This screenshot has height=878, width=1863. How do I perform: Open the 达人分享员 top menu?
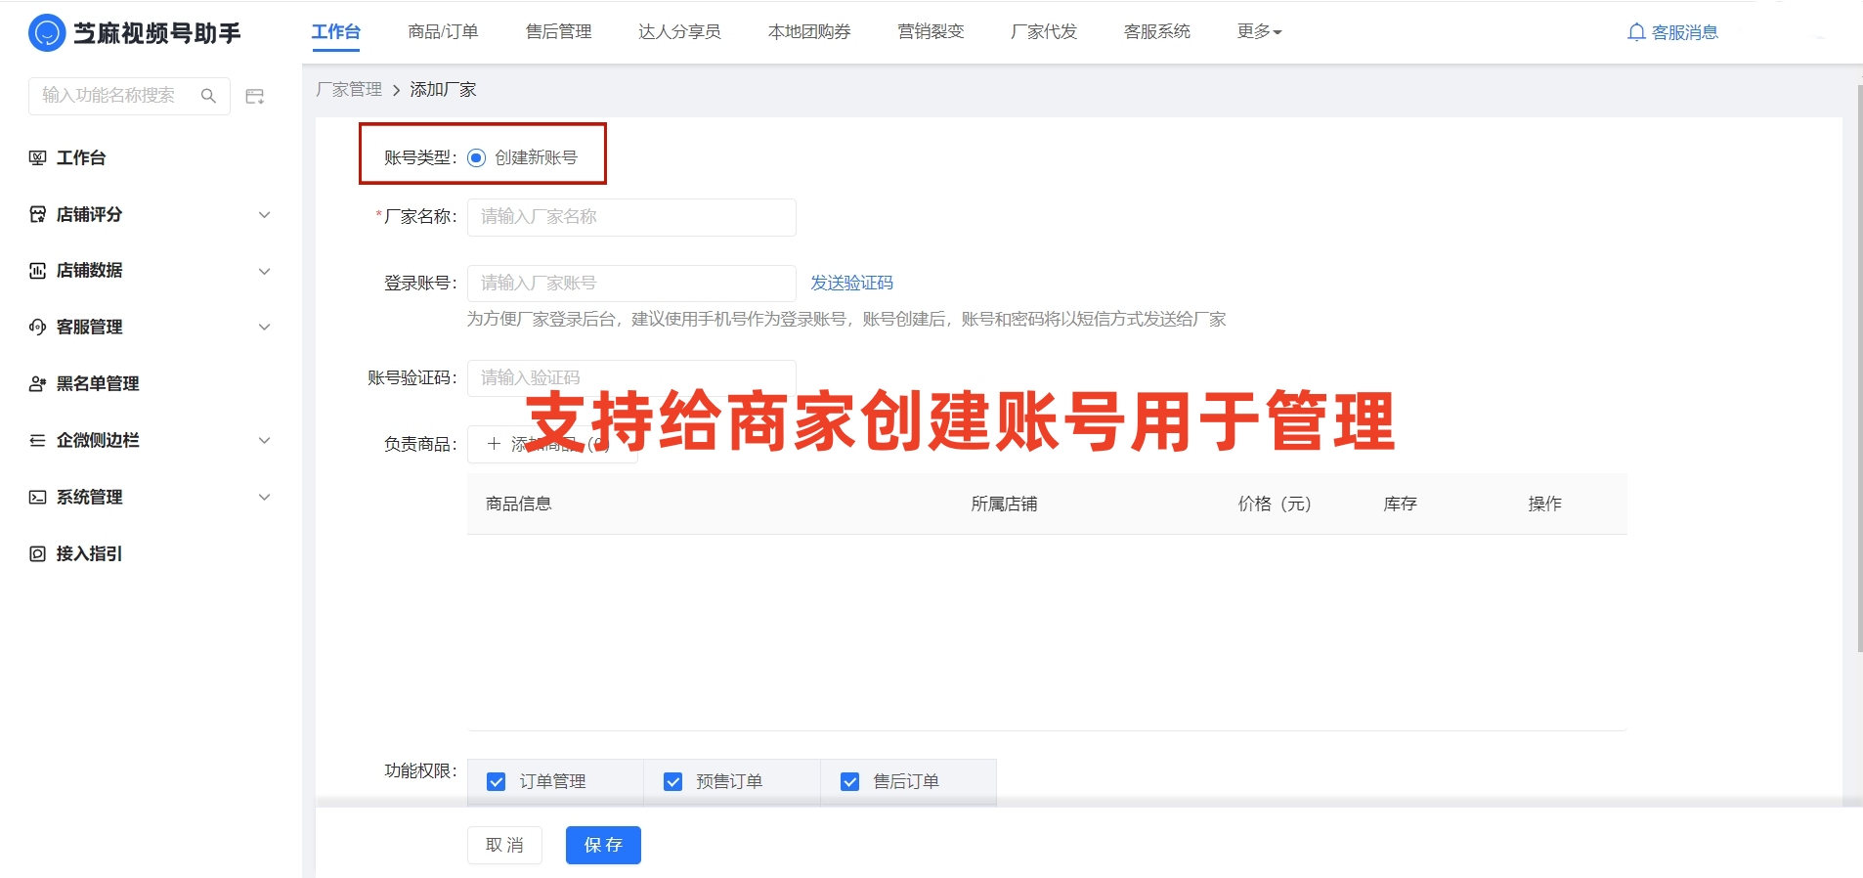[679, 31]
